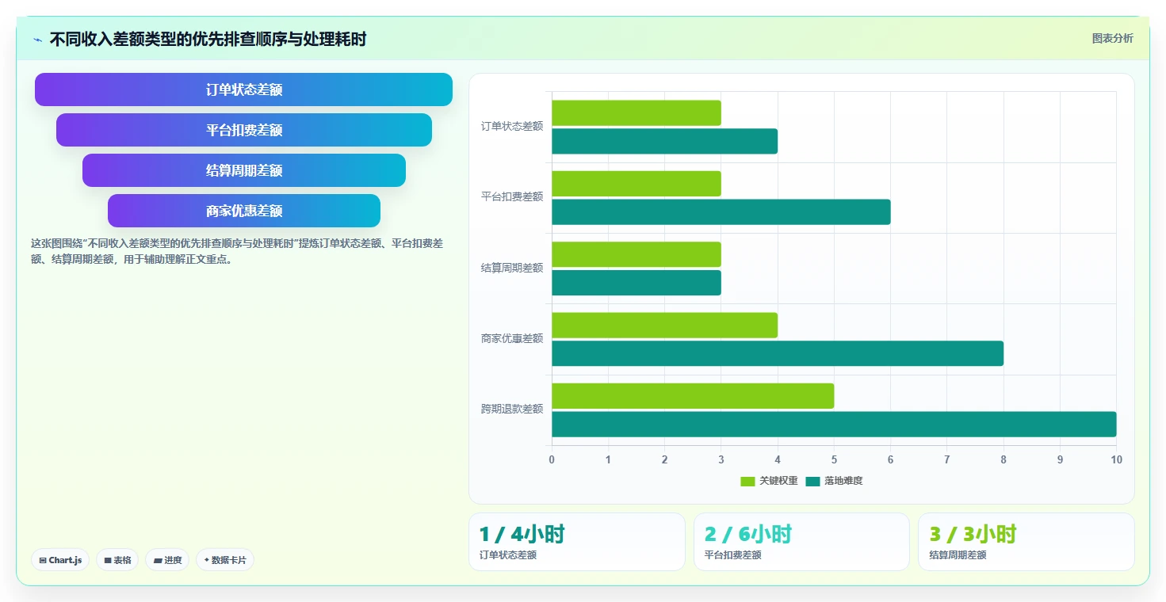The image size is (1166, 602).
Task: Click the x-axis value 0
Action: (552, 459)
